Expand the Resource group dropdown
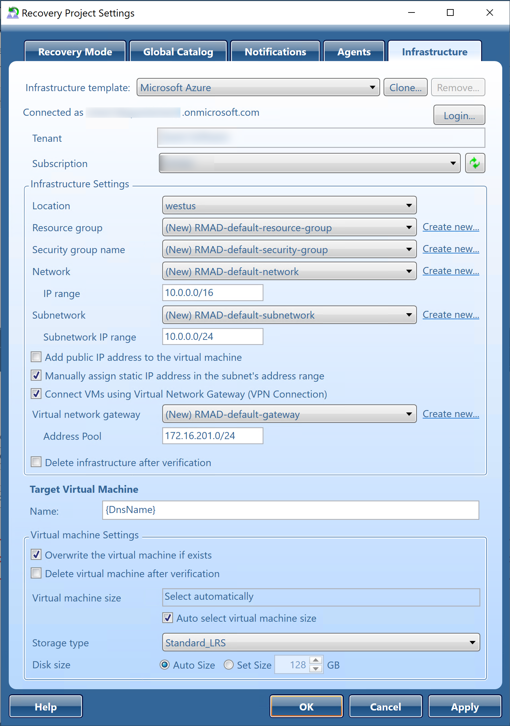The image size is (510, 726). pyautogui.click(x=289, y=227)
